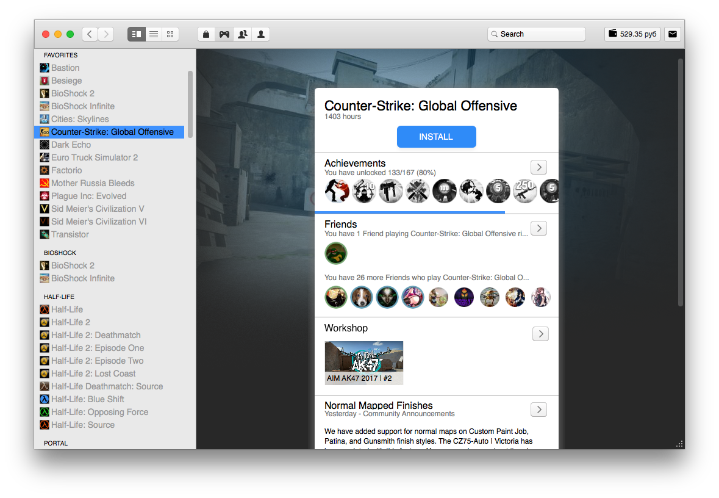Image resolution: width=719 pixels, height=498 pixels.
Task: Select Half-Life 2: Episode Two
Action: (109, 361)
